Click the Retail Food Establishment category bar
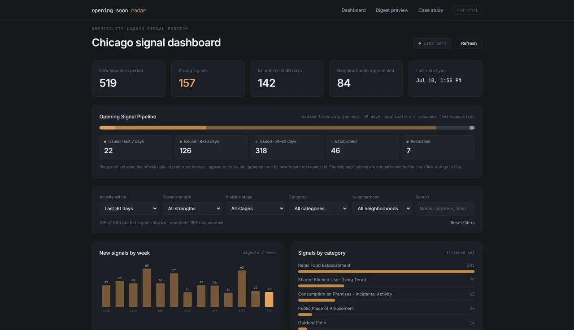The image size is (574, 330). (386, 272)
